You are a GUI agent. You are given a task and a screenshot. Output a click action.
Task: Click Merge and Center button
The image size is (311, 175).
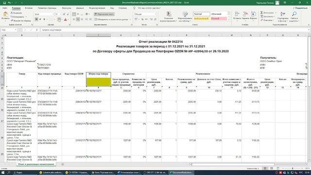point(111,19)
